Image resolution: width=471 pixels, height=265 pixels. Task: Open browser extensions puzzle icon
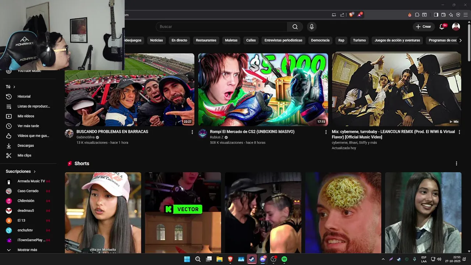click(x=417, y=15)
